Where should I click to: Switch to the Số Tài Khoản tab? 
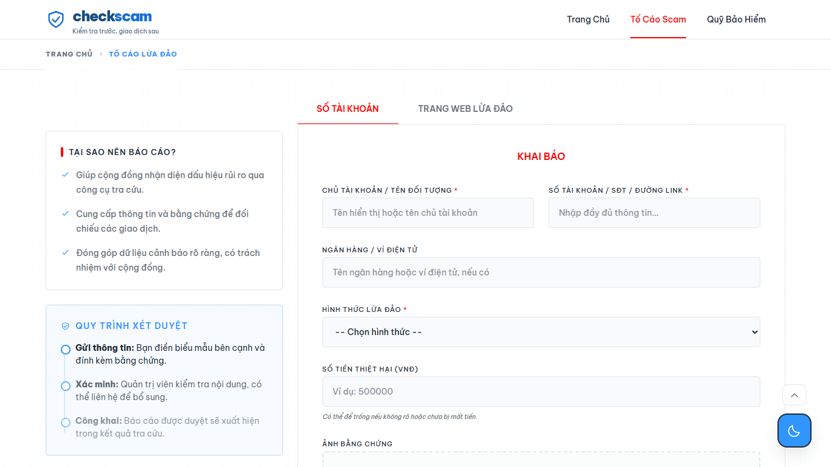348,109
